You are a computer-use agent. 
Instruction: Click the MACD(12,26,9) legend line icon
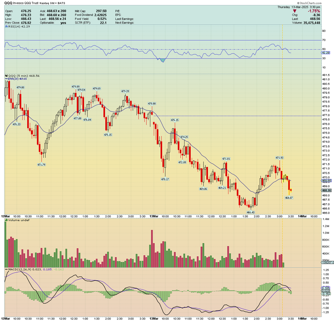(x=6, y=269)
